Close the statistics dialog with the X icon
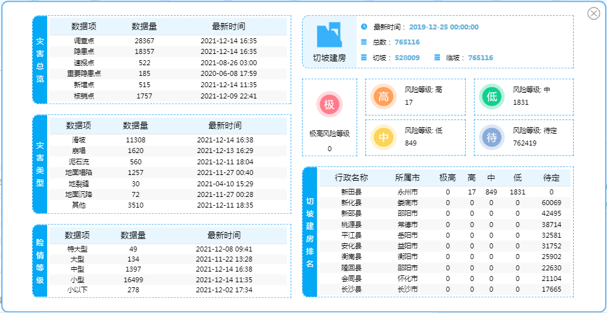607x313 pixels. (x=593, y=13)
